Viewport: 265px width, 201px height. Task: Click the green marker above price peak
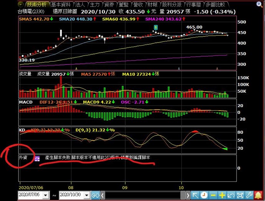156,27
